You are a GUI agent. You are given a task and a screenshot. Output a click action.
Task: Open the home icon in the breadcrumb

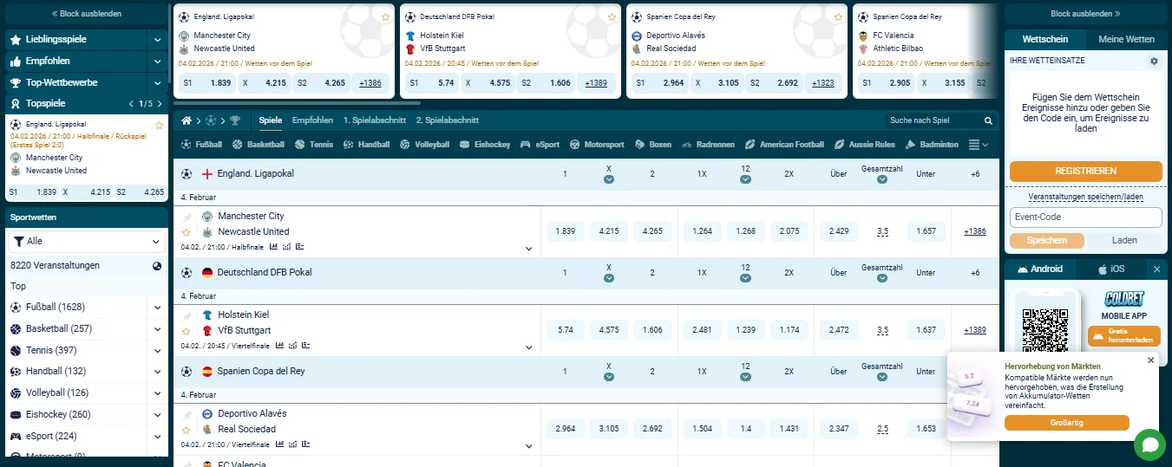186,120
